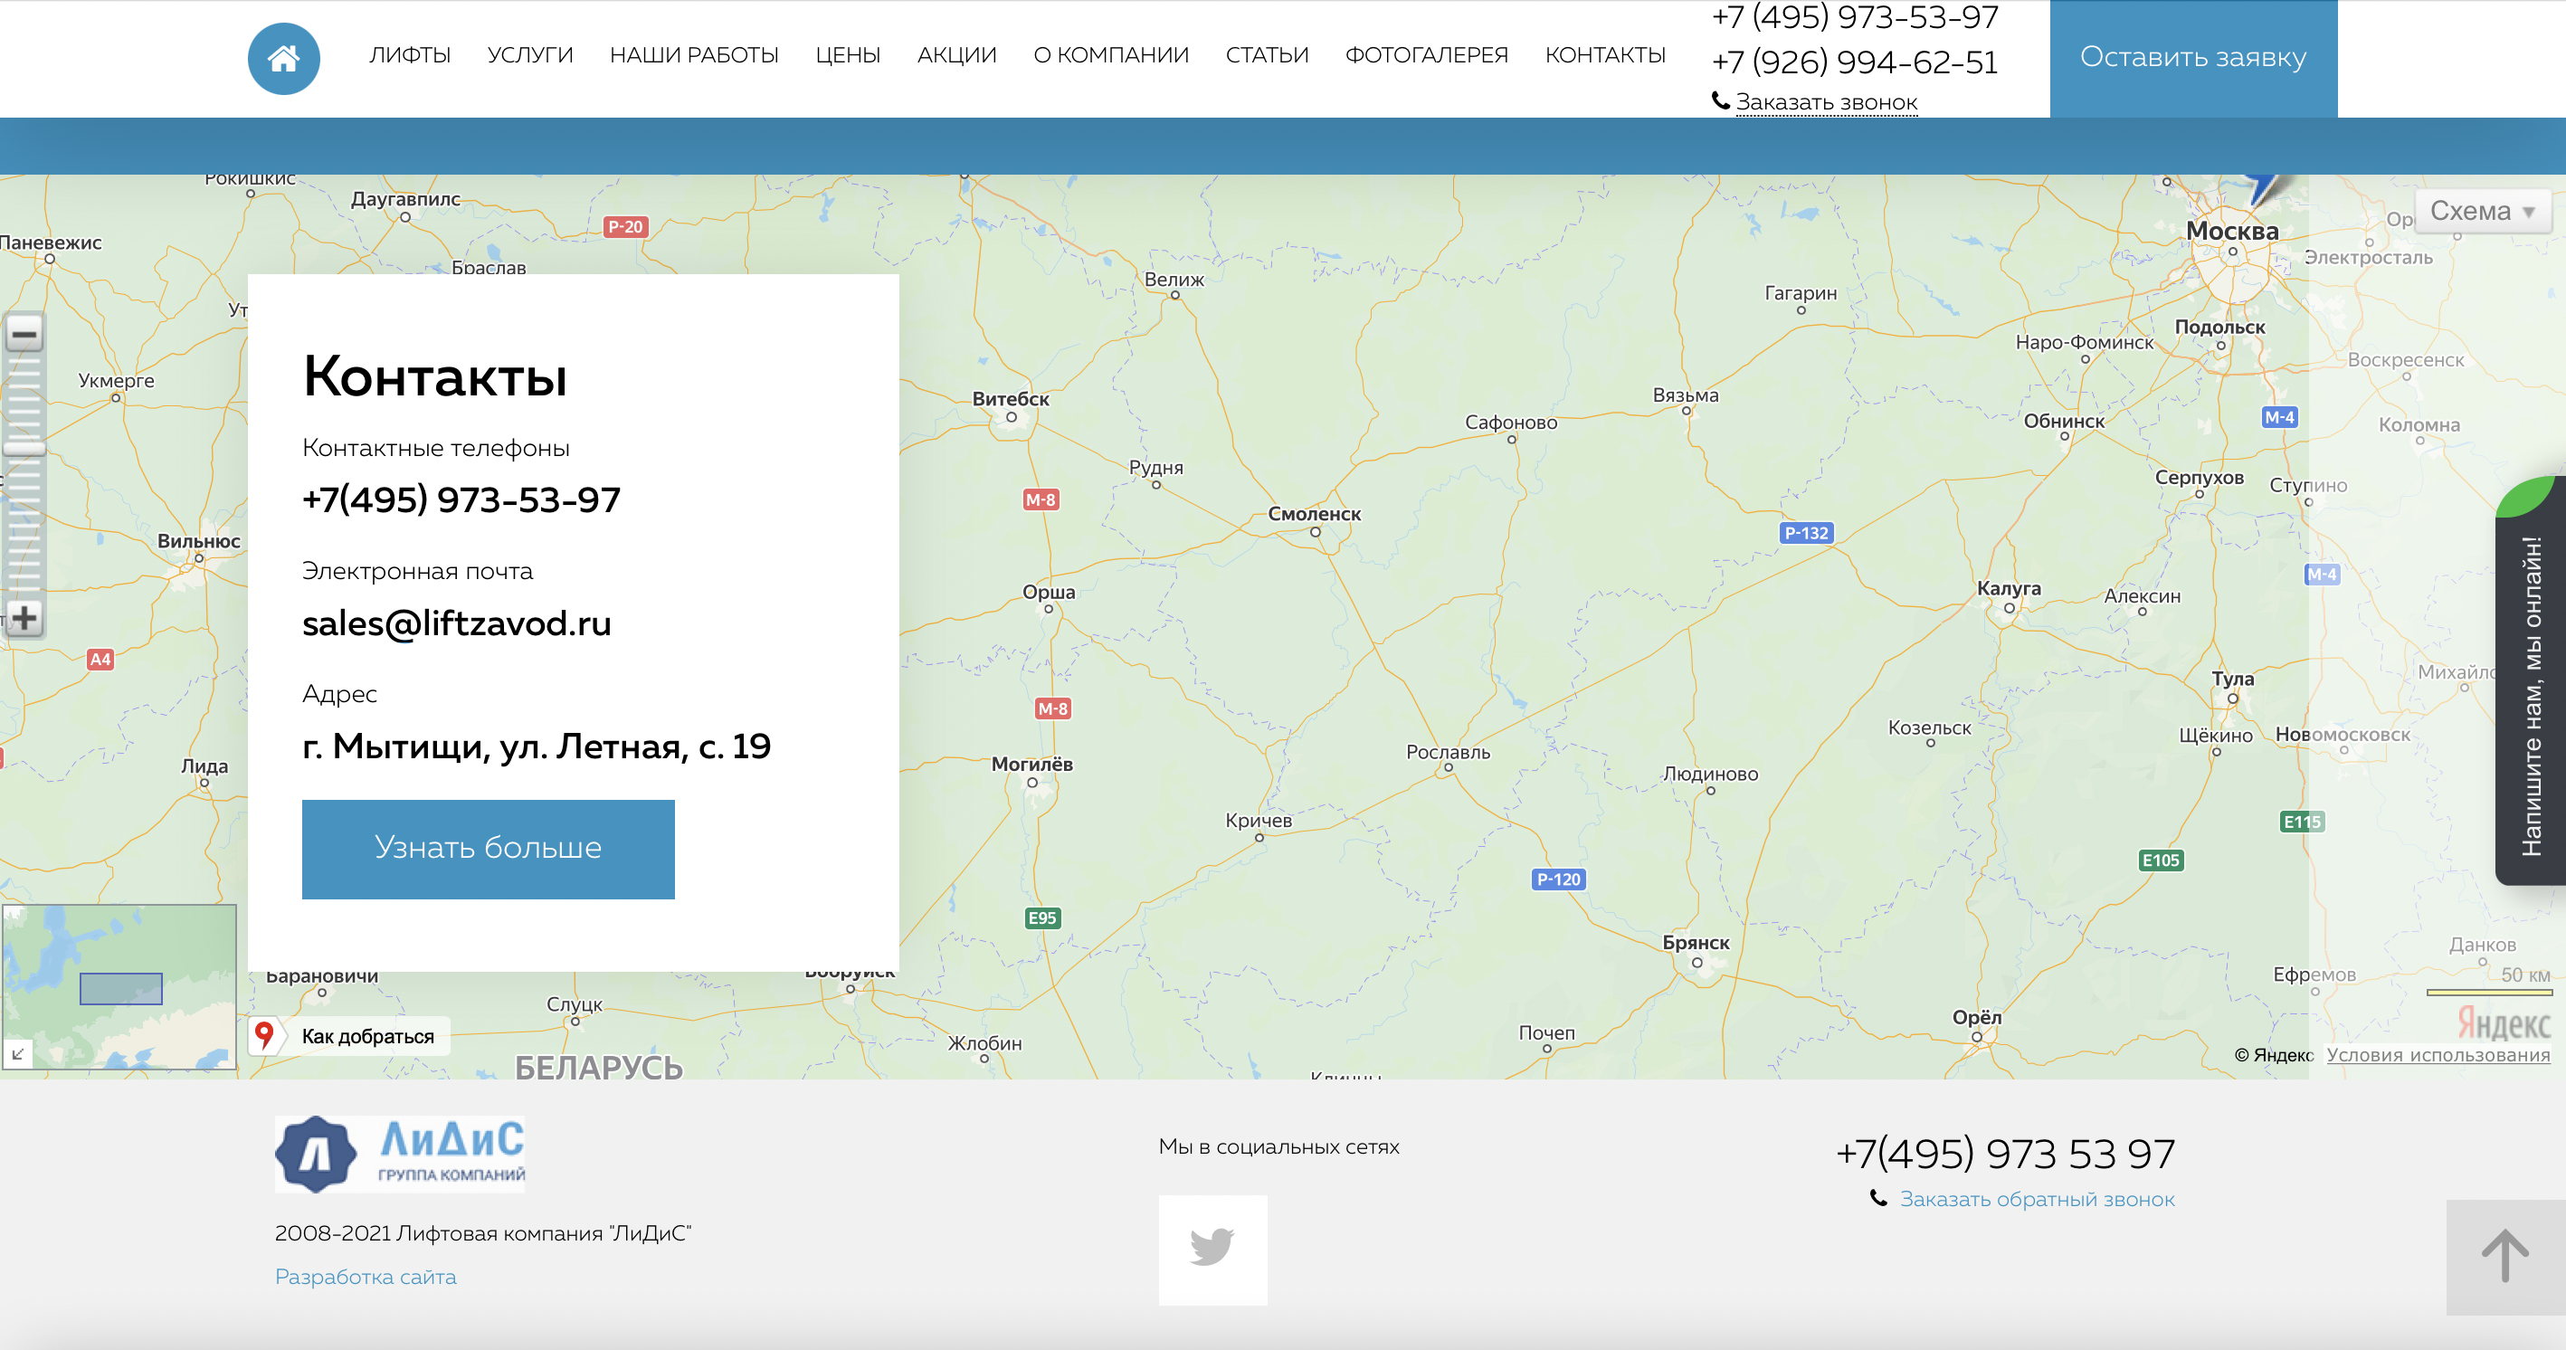Screen dimensions: 2566x1350
Task: Click the Оставить заявку button
Action: [x=2193, y=59]
